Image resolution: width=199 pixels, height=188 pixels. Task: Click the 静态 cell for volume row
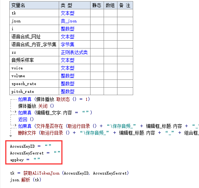pos(97,76)
